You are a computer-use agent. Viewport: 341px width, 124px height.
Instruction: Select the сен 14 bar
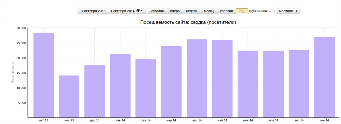(325, 77)
